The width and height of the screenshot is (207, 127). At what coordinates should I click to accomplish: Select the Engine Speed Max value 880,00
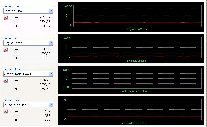tap(46, 49)
